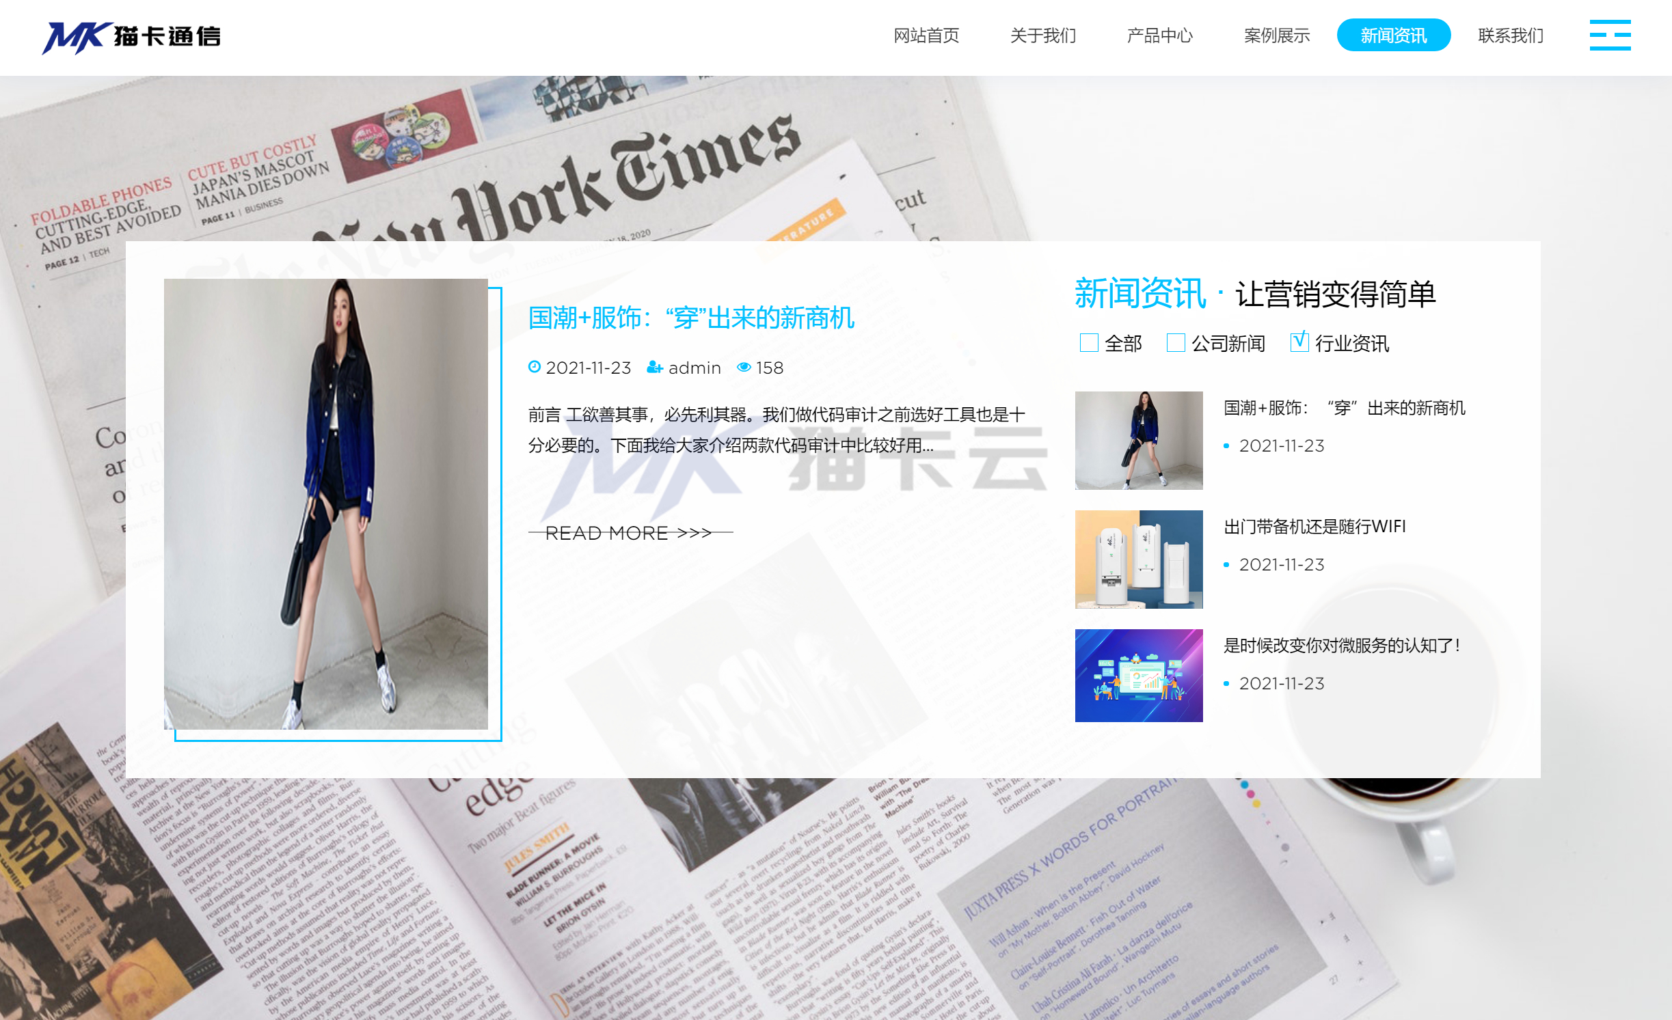Open the 产品中心 menu item
The width and height of the screenshot is (1672, 1020).
[1160, 36]
